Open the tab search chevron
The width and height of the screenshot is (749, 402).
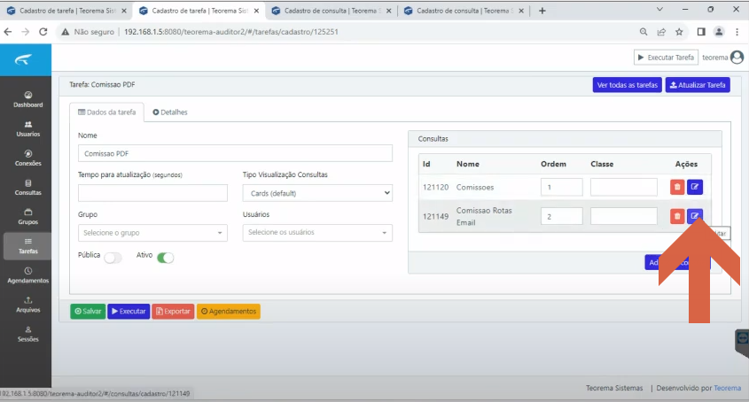659,10
